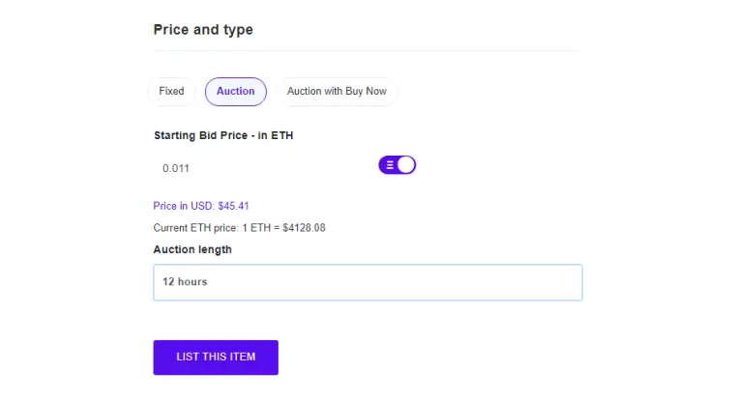Click the 12 hours value text in the dropdown
Image resolution: width=736 pixels, height=401 pixels.
point(185,282)
